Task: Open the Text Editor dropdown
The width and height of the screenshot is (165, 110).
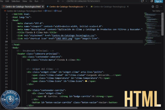Action: pyautogui.click(x=157, y=11)
